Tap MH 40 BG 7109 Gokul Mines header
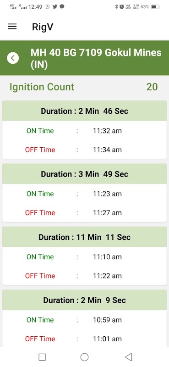 96,58
